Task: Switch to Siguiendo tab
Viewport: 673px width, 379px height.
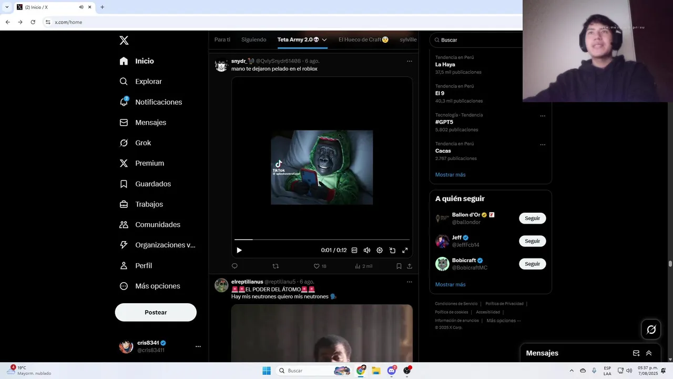Action: (254, 39)
